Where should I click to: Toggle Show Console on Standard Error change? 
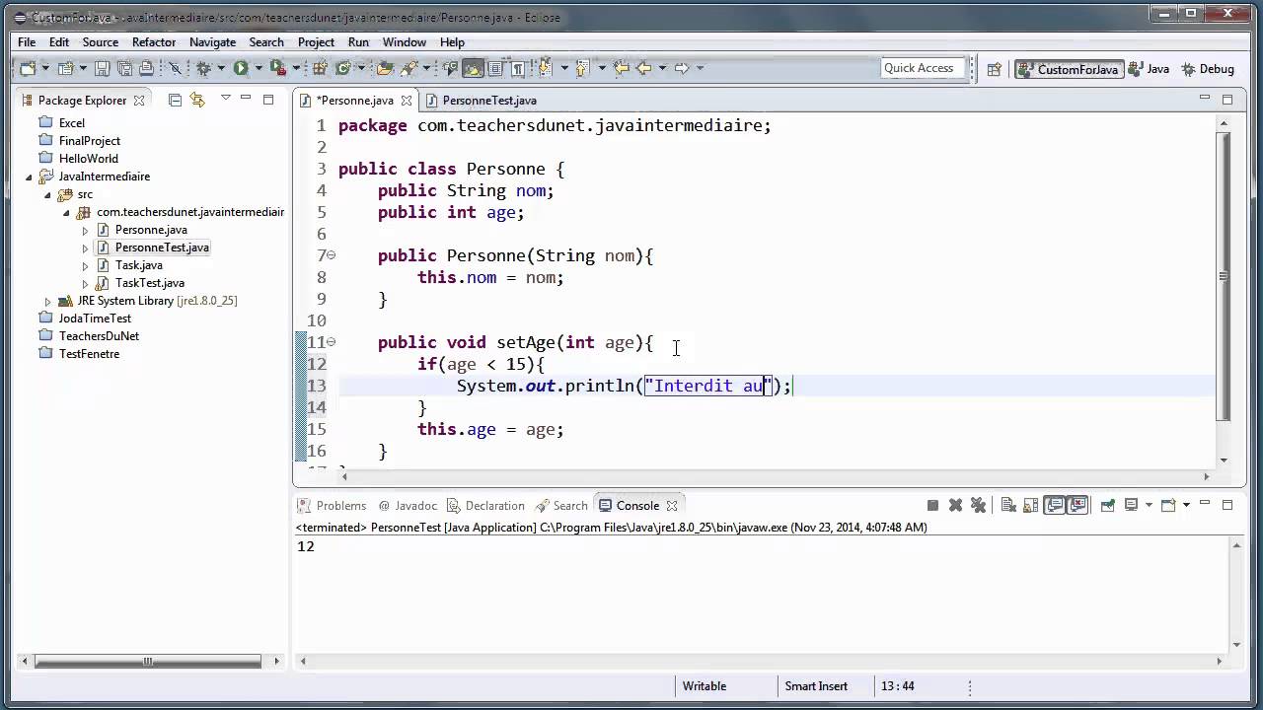[1077, 505]
